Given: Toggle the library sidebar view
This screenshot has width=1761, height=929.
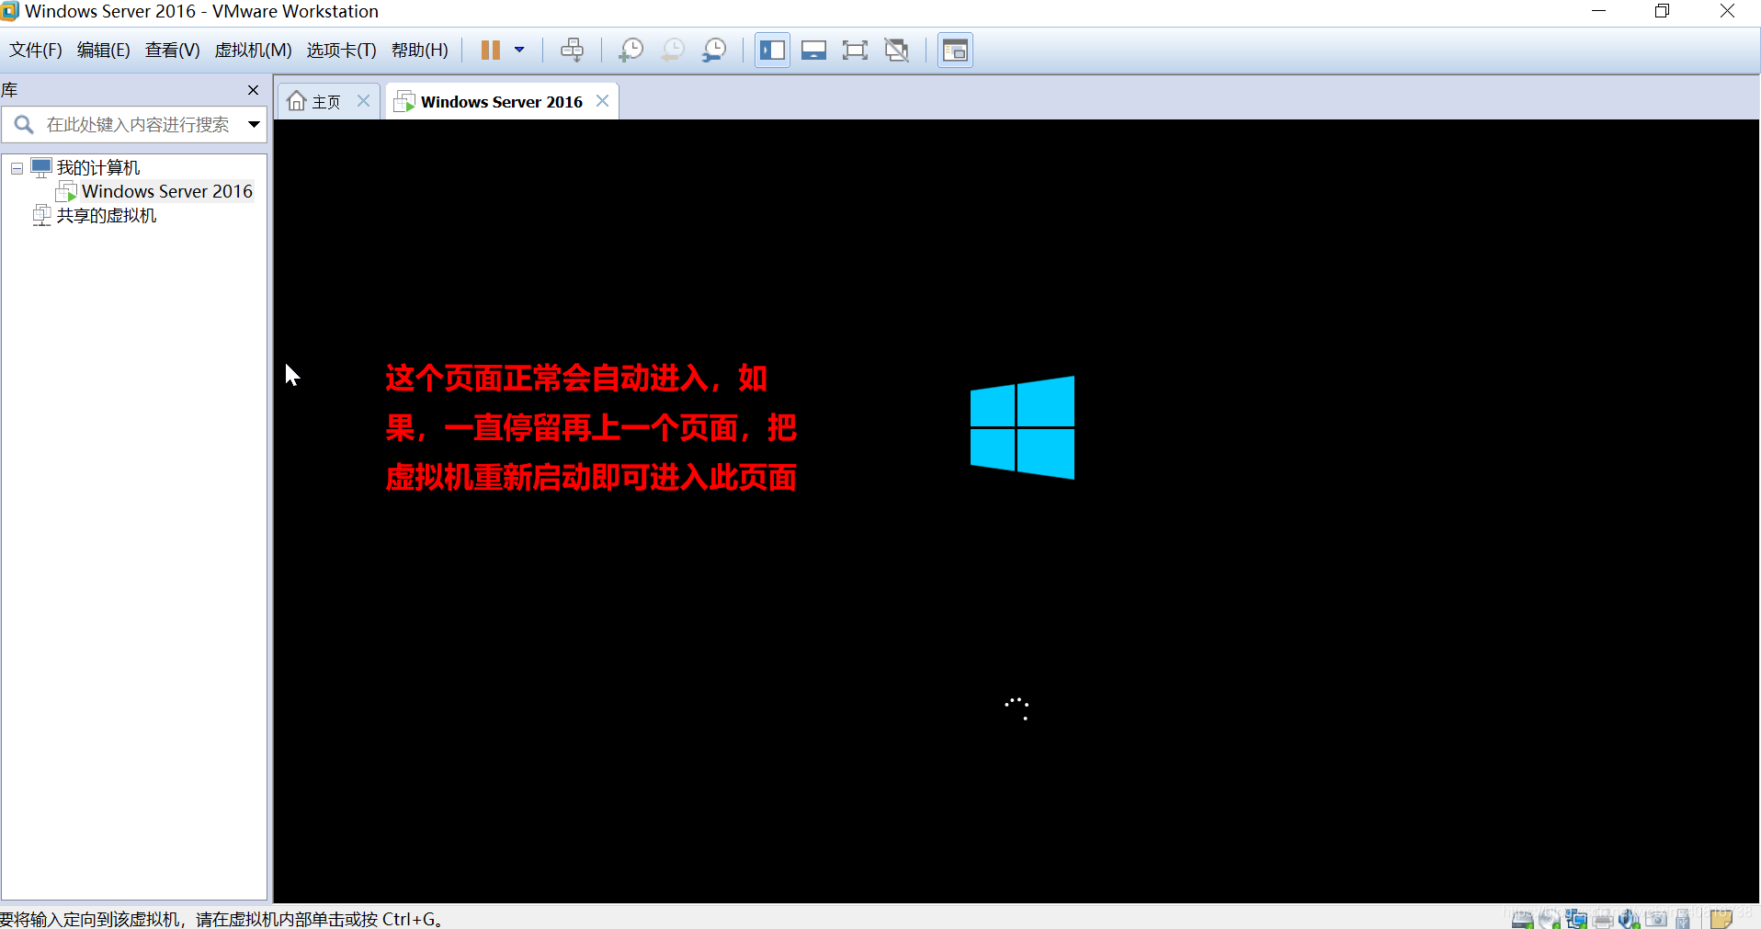Looking at the screenshot, I should 772,50.
